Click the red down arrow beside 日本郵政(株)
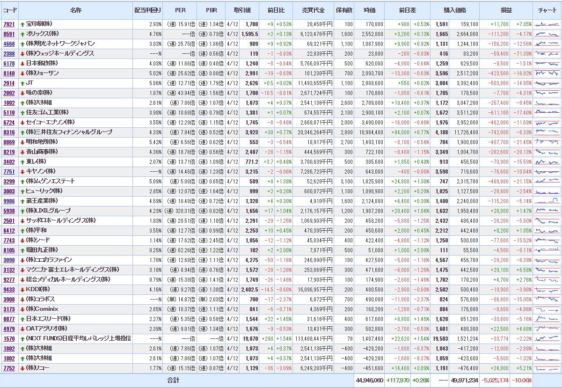 (22, 63)
